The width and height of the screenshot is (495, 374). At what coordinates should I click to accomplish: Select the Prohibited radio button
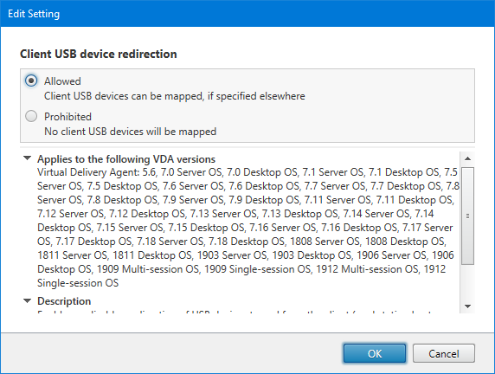pos(31,116)
